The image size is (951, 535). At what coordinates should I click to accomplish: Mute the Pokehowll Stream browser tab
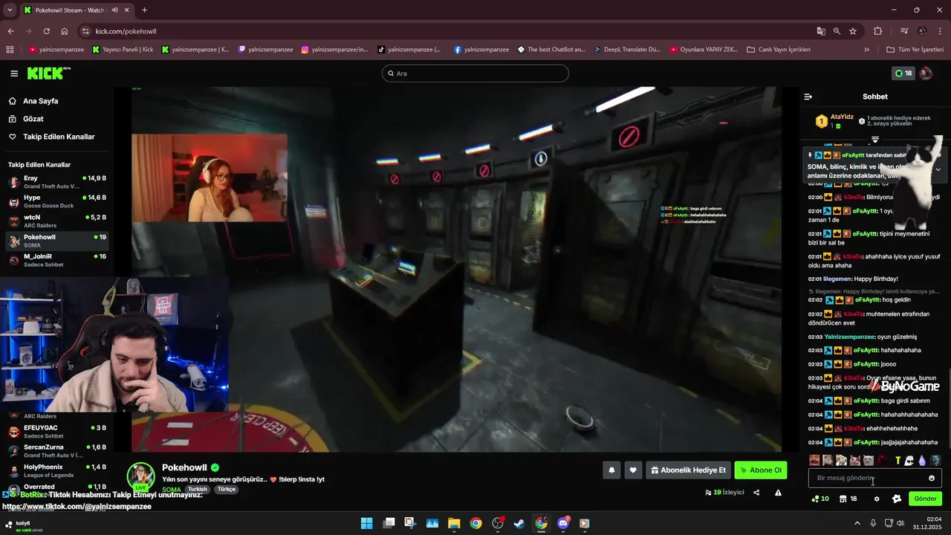click(x=115, y=10)
